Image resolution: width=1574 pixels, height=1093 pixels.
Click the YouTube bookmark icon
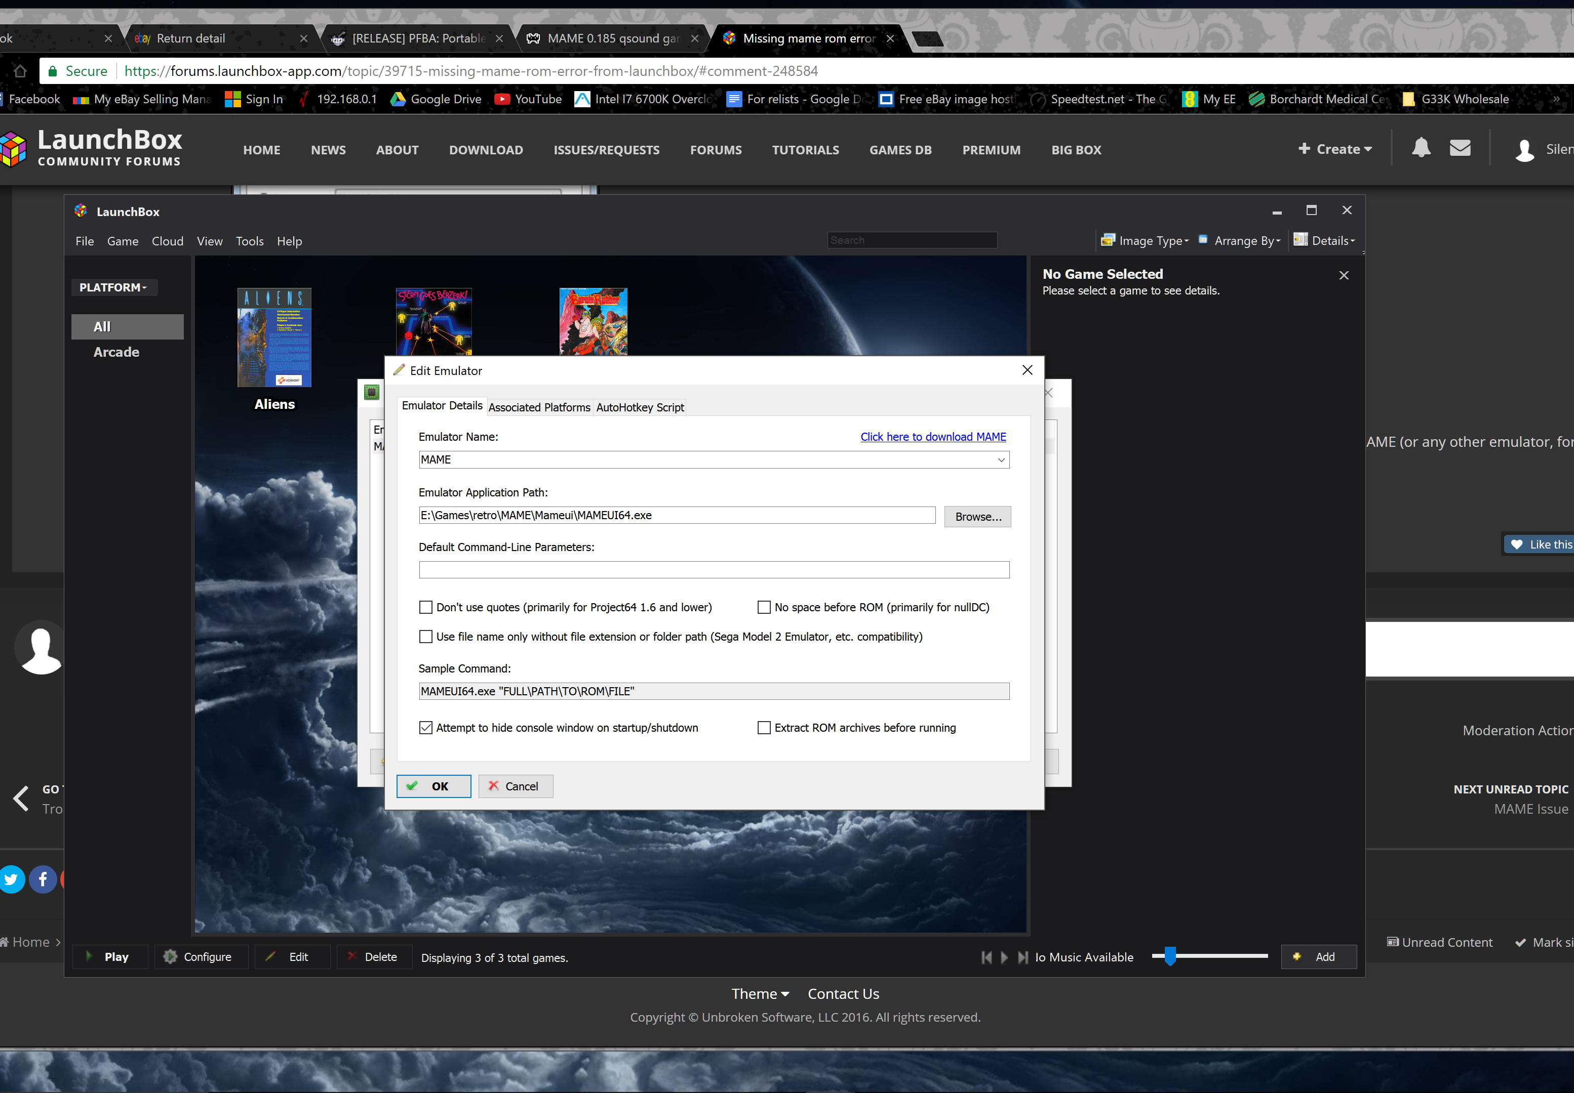(502, 99)
